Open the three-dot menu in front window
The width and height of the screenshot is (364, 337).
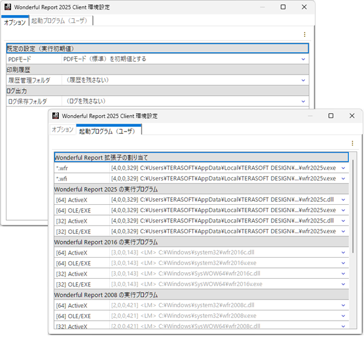pos(352,143)
